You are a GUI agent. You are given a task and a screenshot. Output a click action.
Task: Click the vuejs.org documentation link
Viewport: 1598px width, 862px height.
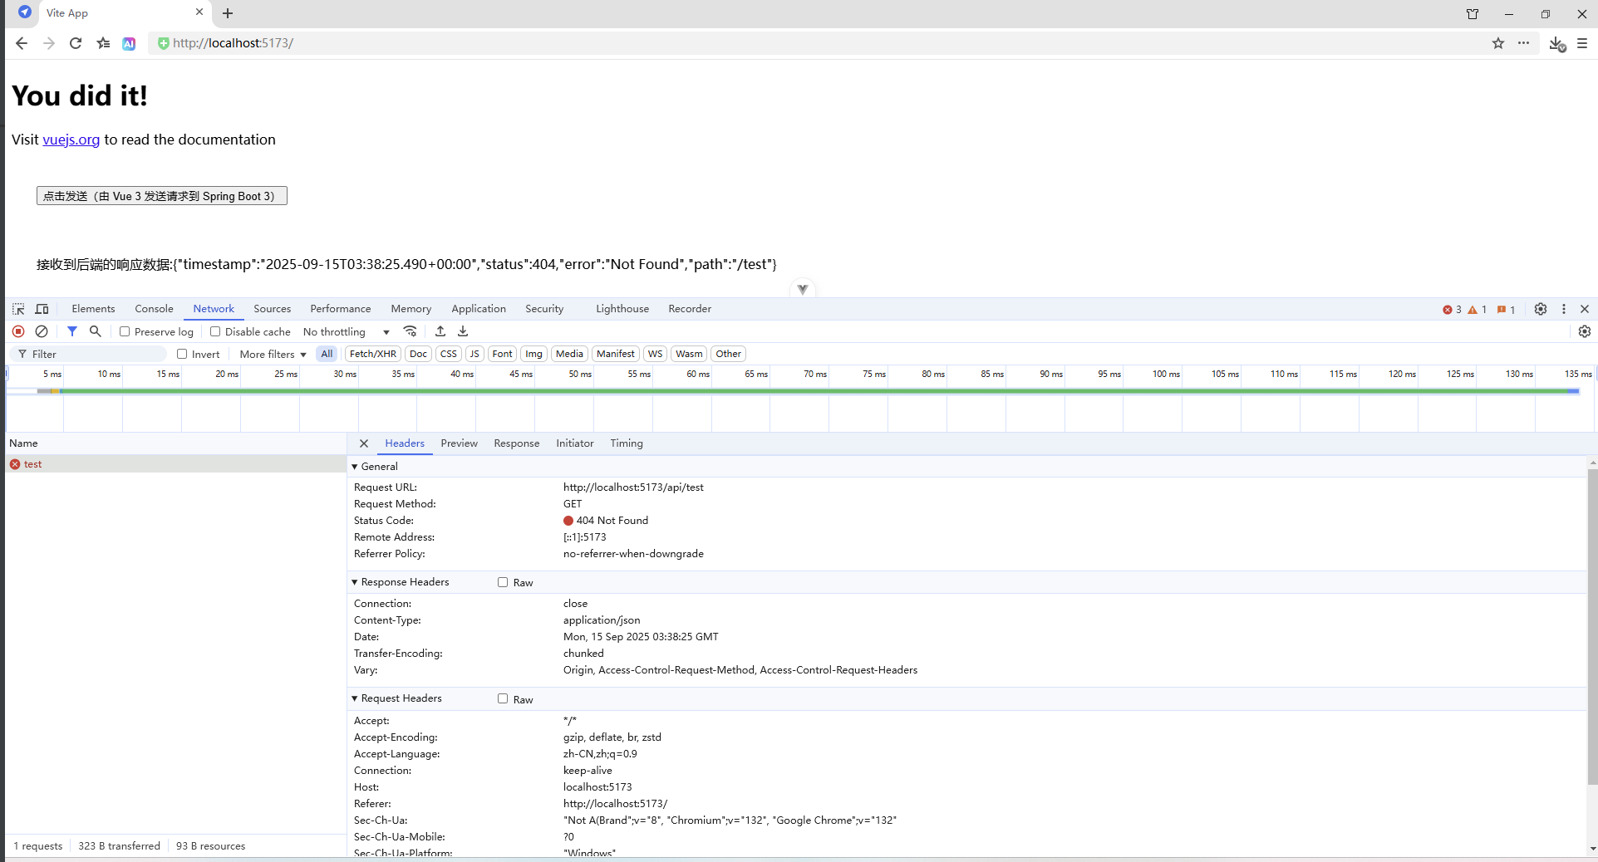coord(71,140)
